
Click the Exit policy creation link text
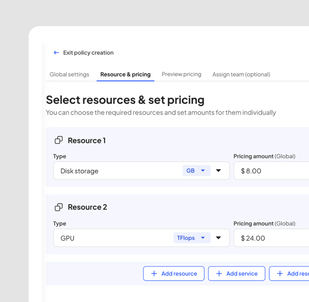88,53
